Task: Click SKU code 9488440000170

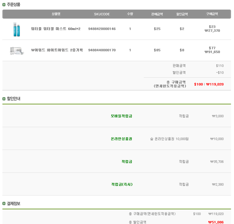Action: 102,50
